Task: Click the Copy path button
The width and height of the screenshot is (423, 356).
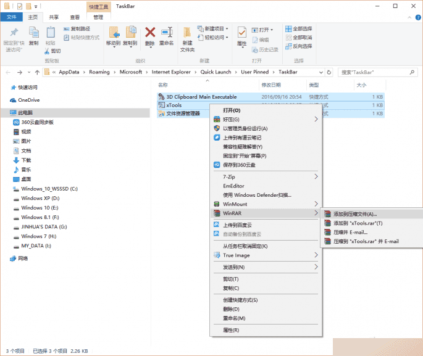Action: [77, 29]
